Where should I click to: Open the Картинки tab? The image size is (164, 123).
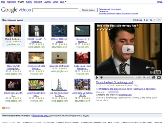pyautogui.click(x=11, y=2)
